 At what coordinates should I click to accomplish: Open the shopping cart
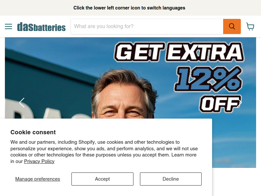(250, 26)
